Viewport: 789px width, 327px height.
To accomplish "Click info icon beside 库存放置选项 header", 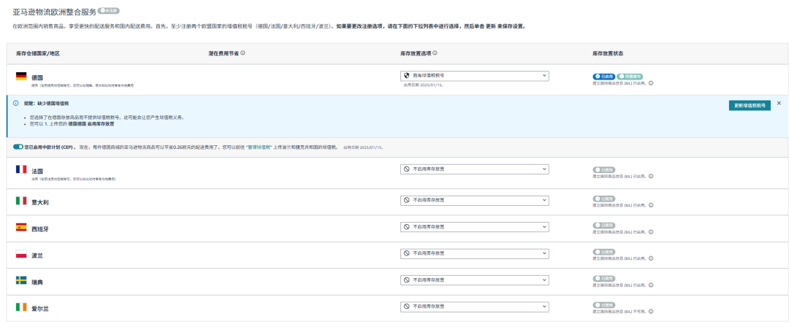I will (435, 53).
